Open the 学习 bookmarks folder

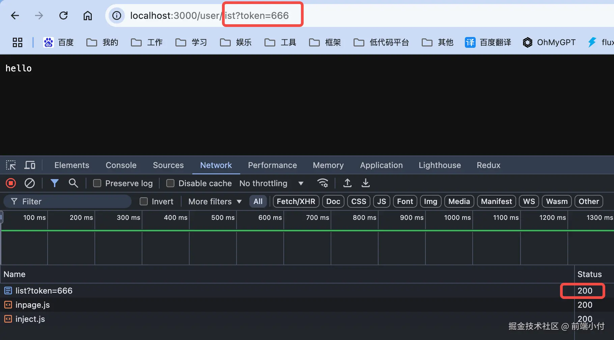tap(191, 42)
